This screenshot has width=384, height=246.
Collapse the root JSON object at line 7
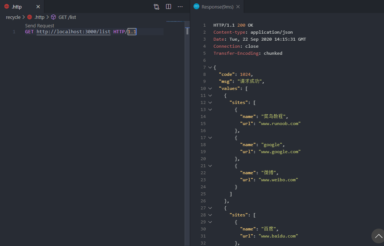[210, 67]
